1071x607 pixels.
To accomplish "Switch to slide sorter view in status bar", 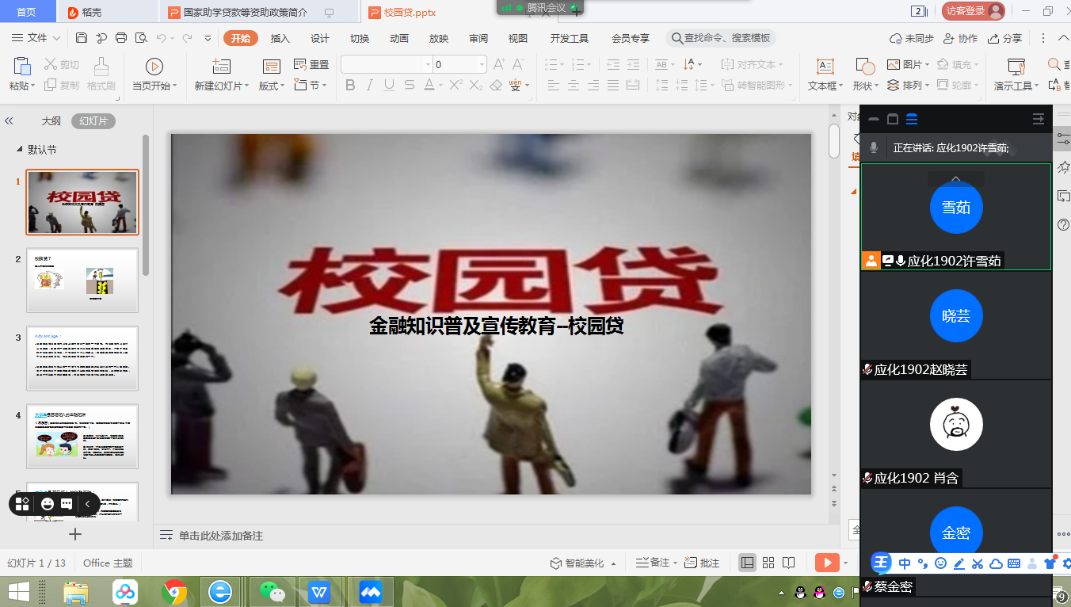I will 768,563.
